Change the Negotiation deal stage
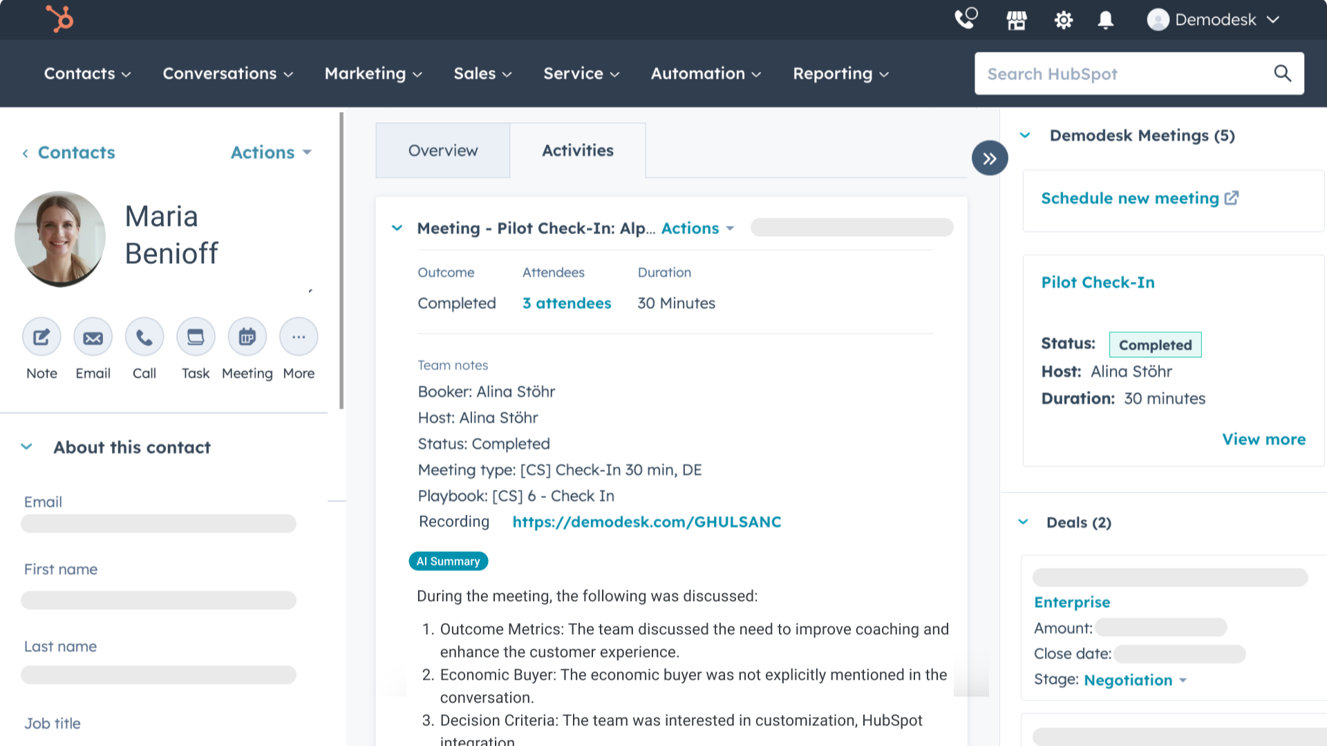Viewport: 1327px width, 746px height. pyautogui.click(x=1134, y=680)
